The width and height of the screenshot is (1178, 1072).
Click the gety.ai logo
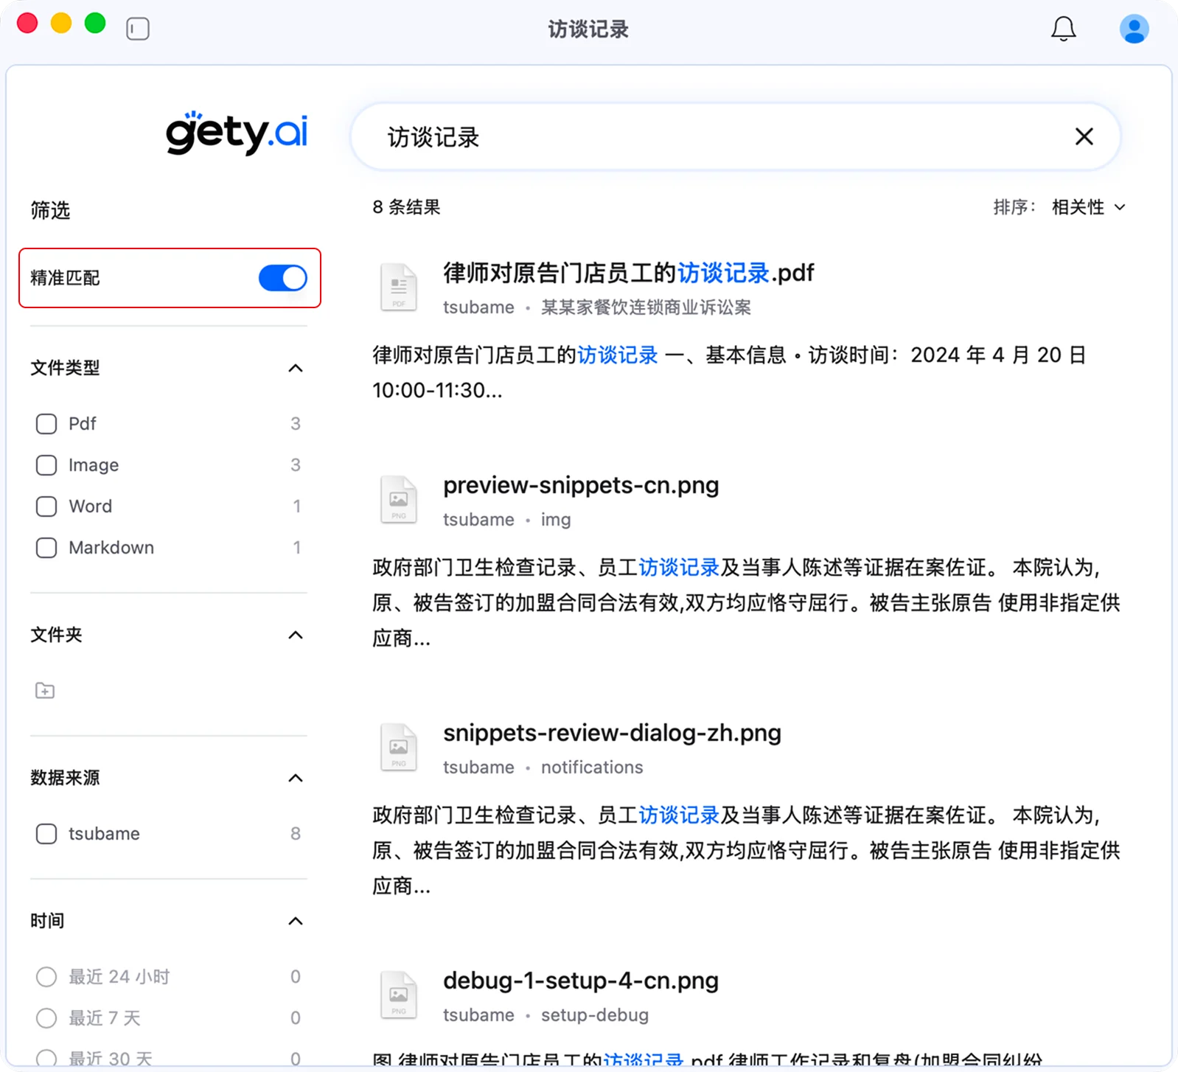236,133
